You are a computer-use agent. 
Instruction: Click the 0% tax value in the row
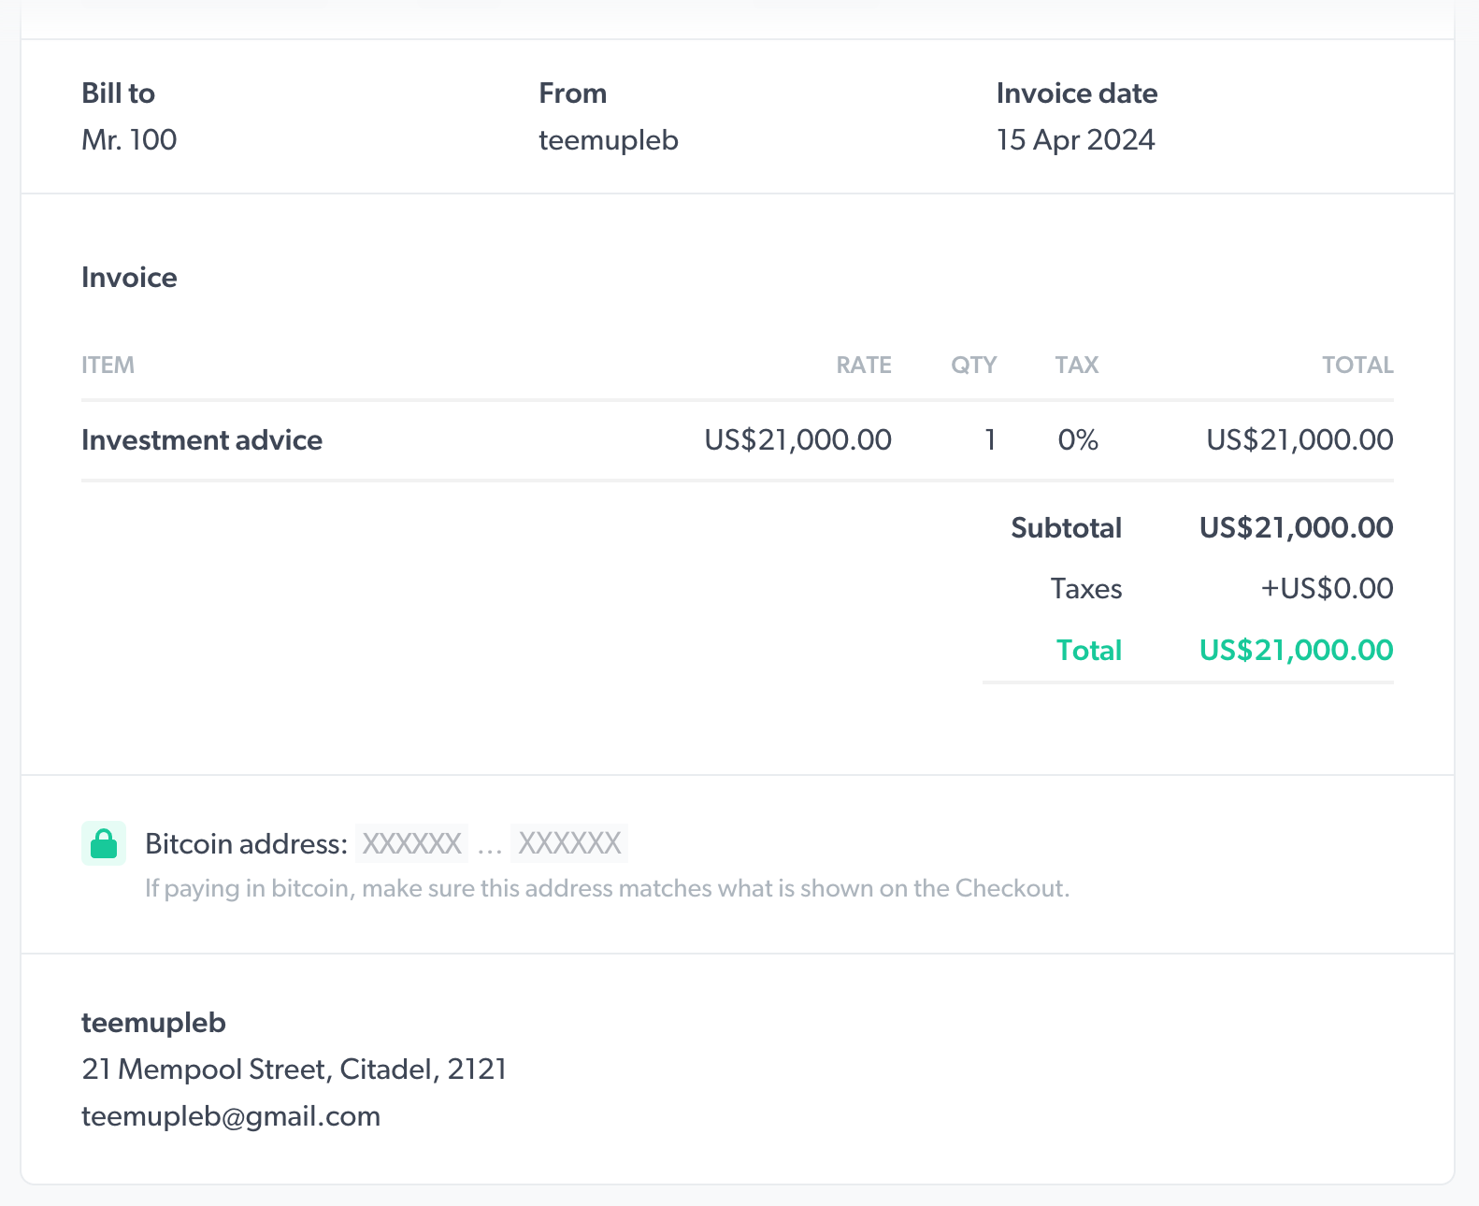click(1078, 440)
